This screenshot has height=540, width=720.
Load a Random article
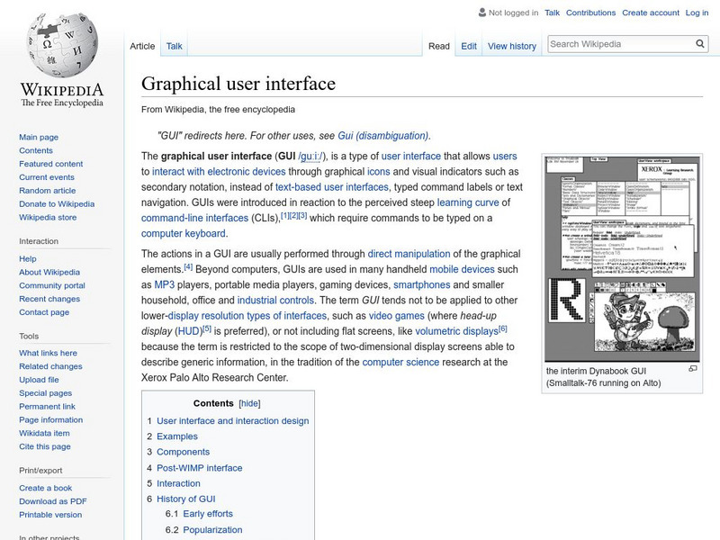48,190
